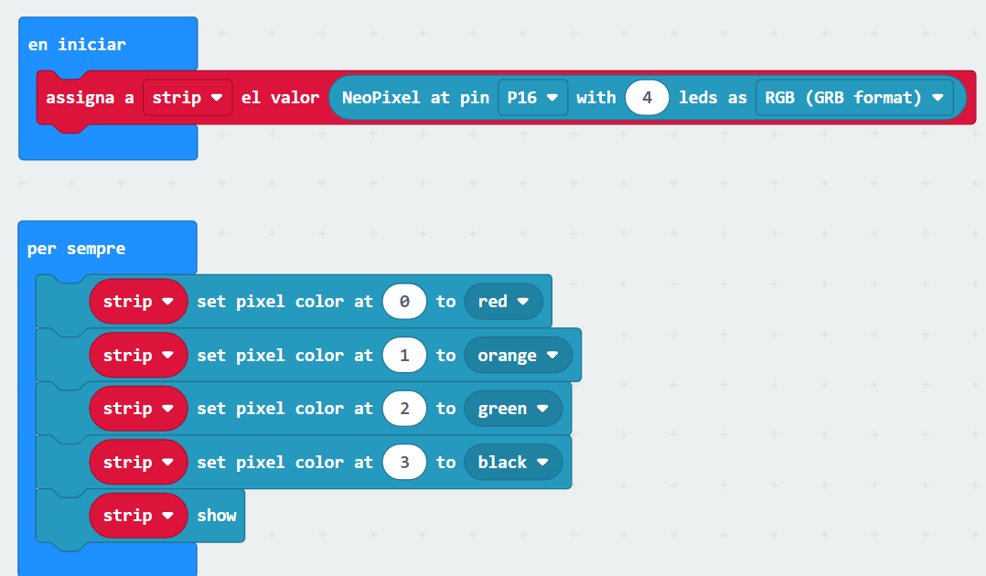Open the orange color dropdown
This screenshot has width=986, height=576.
[x=518, y=355]
